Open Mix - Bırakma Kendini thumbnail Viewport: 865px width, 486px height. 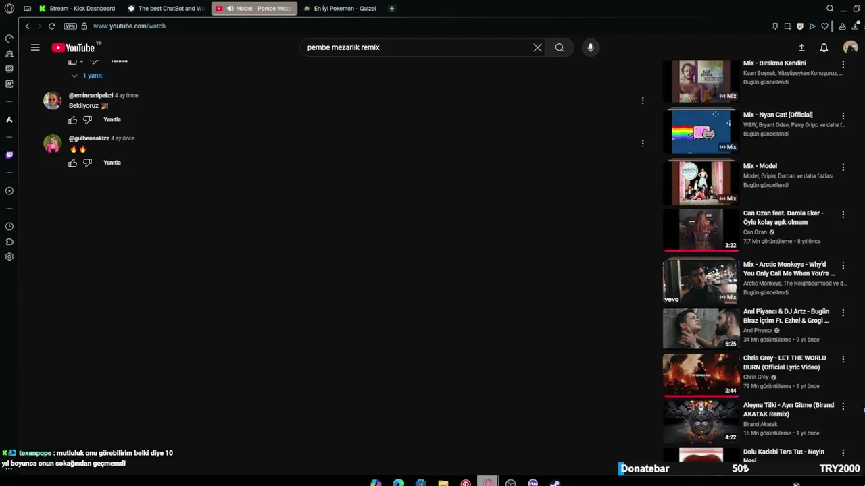tap(701, 80)
